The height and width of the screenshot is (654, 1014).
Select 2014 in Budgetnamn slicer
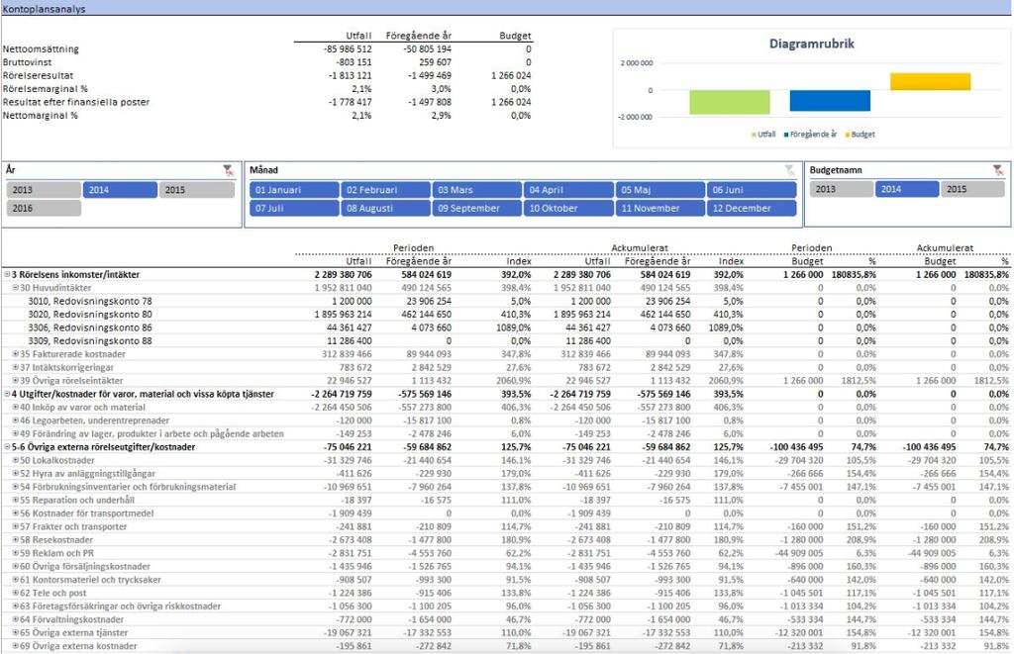pyautogui.click(x=907, y=189)
